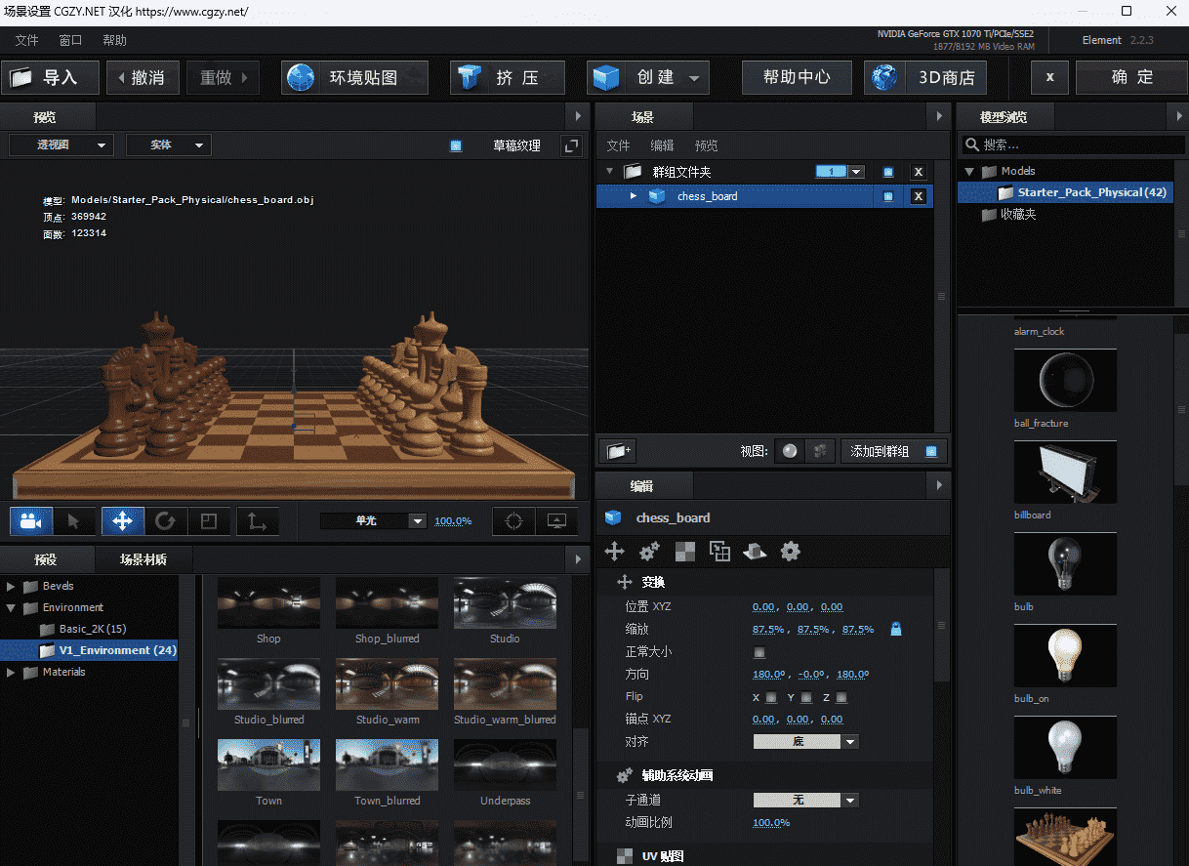The image size is (1189, 866).
Task: Expand the chess_board node in the scene tree
Action: tap(632, 195)
